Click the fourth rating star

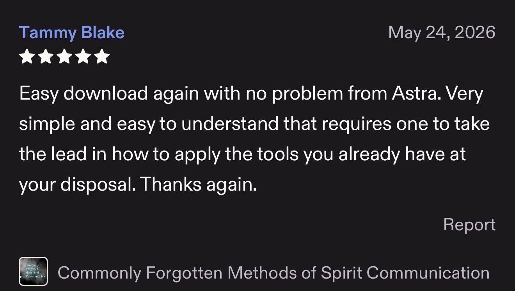tap(83, 56)
